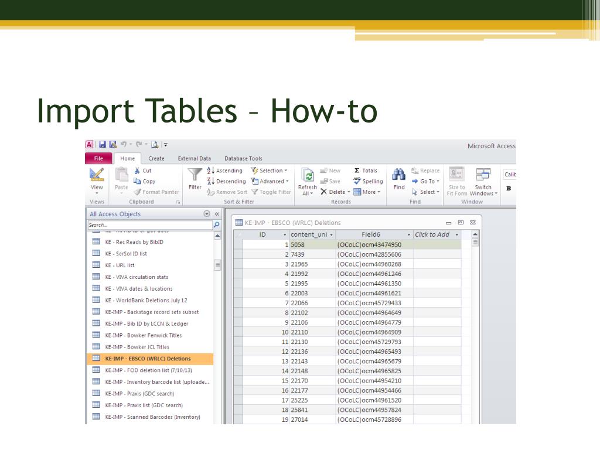
Task: Sort Ascending A to Z
Action: pyautogui.click(x=225, y=171)
